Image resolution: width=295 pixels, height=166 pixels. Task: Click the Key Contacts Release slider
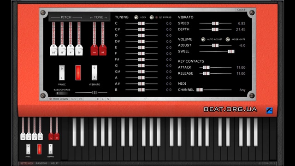(x=215, y=73)
